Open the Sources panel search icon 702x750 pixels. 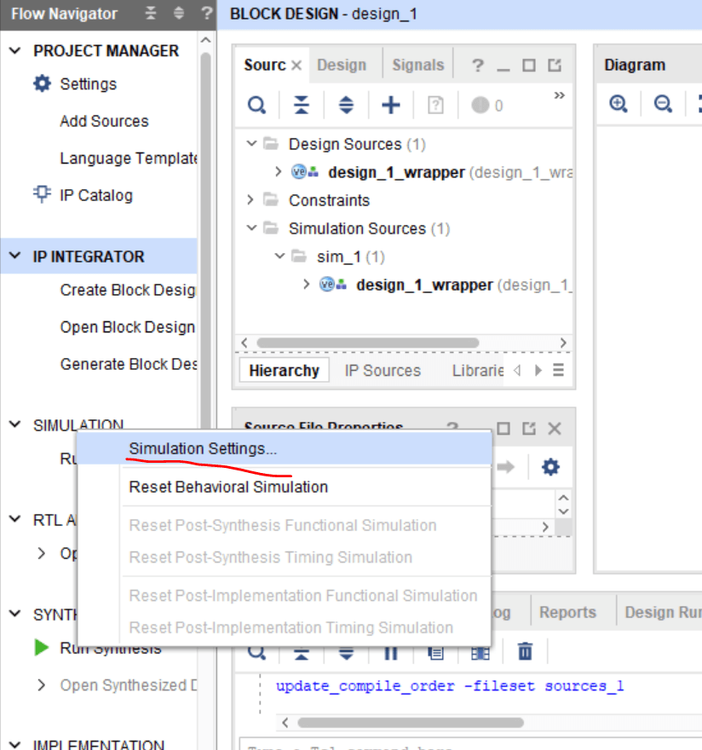[256, 105]
